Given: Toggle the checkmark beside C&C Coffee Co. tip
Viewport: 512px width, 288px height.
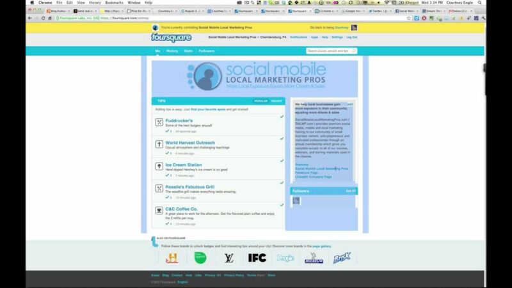Looking at the screenshot, I should [x=282, y=205].
